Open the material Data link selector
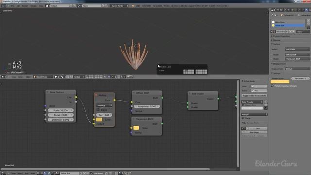 pyautogui.click(x=303, y=32)
